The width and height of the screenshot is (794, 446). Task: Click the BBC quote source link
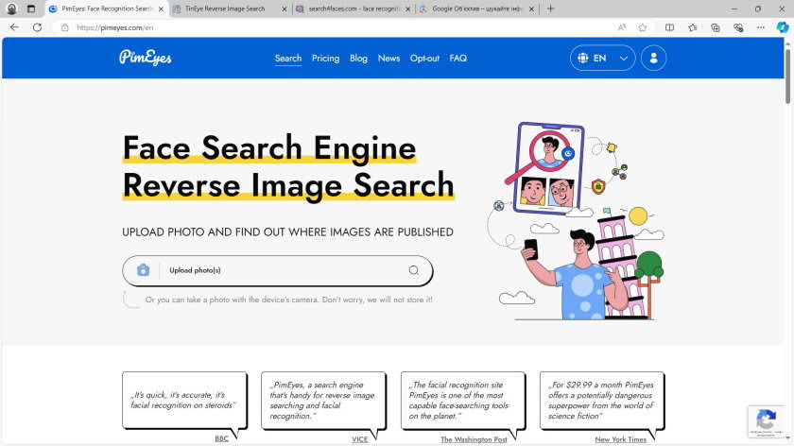point(221,438)
